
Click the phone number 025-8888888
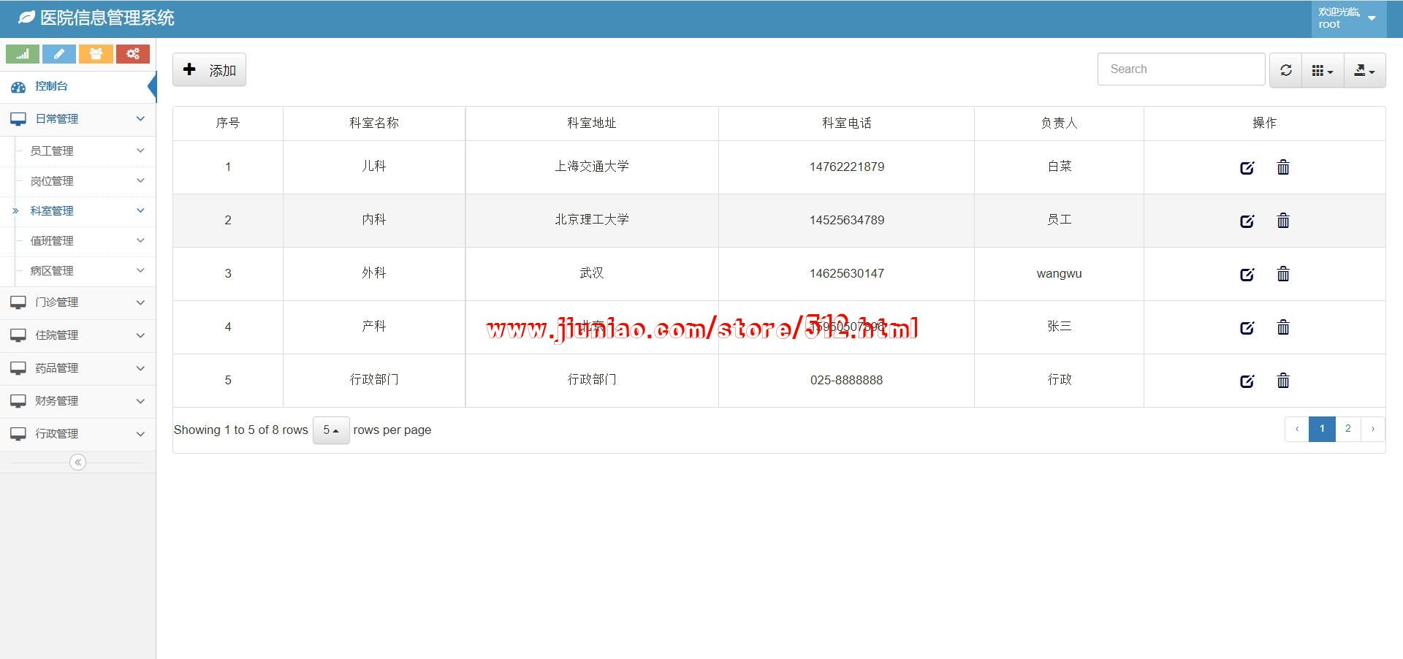click(x=846, y=380)
